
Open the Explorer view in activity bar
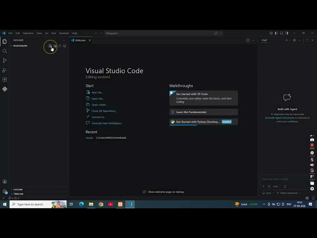pyautogui.click(x=4, y=42)
